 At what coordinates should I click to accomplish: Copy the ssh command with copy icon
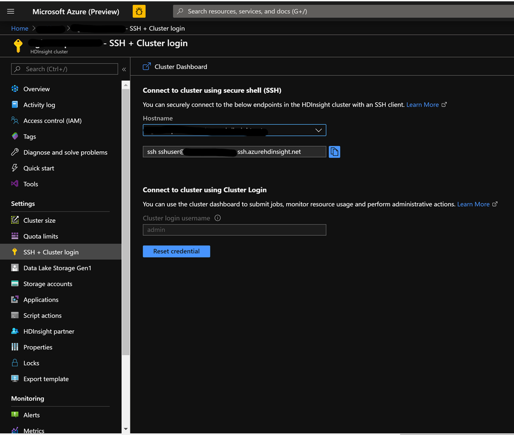tap(334, 152)
